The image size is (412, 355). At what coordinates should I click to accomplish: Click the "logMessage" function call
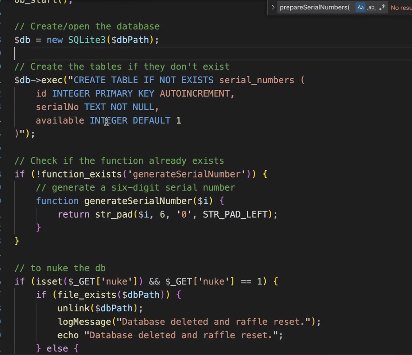point(84,322)
